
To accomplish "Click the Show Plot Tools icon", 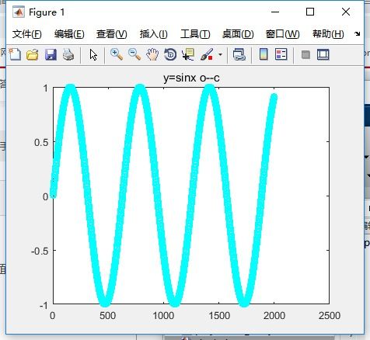I will click(323, 54).
